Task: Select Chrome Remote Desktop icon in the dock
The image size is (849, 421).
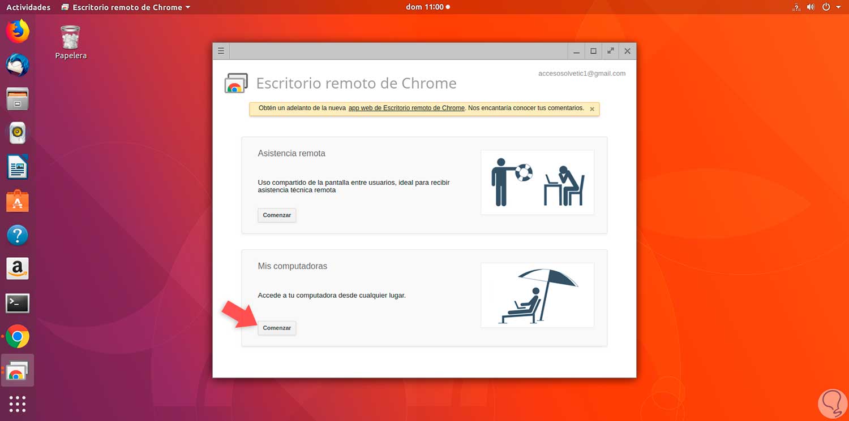Action: pos(18,371)
